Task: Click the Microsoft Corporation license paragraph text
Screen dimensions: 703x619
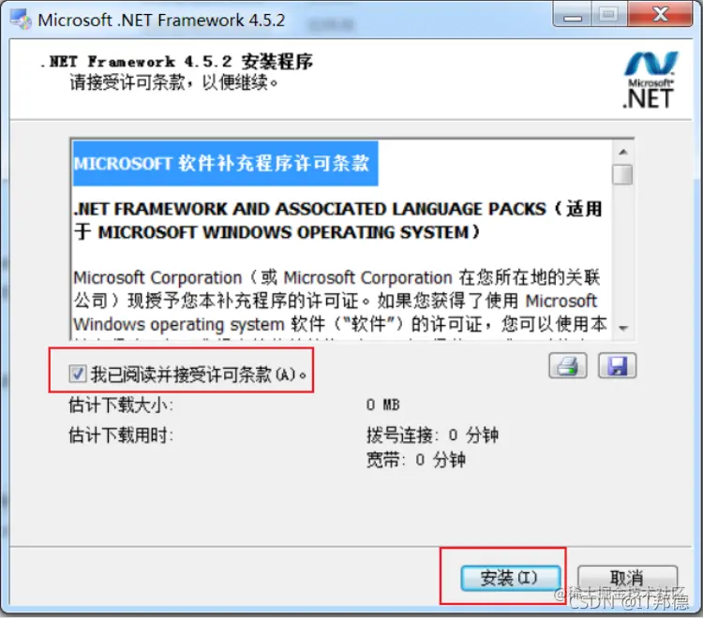Action: click(340, 301)
